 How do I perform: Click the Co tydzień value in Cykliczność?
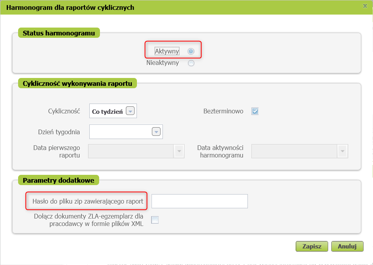click(x=107, y=111)
